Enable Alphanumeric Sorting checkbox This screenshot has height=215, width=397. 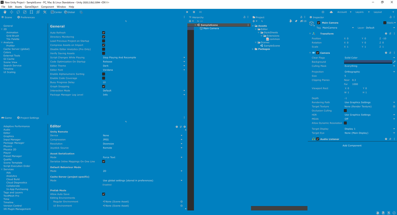tap(104, 74)
